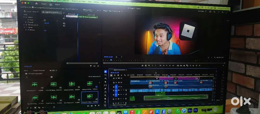Play the program monitor

click(167, 66)
